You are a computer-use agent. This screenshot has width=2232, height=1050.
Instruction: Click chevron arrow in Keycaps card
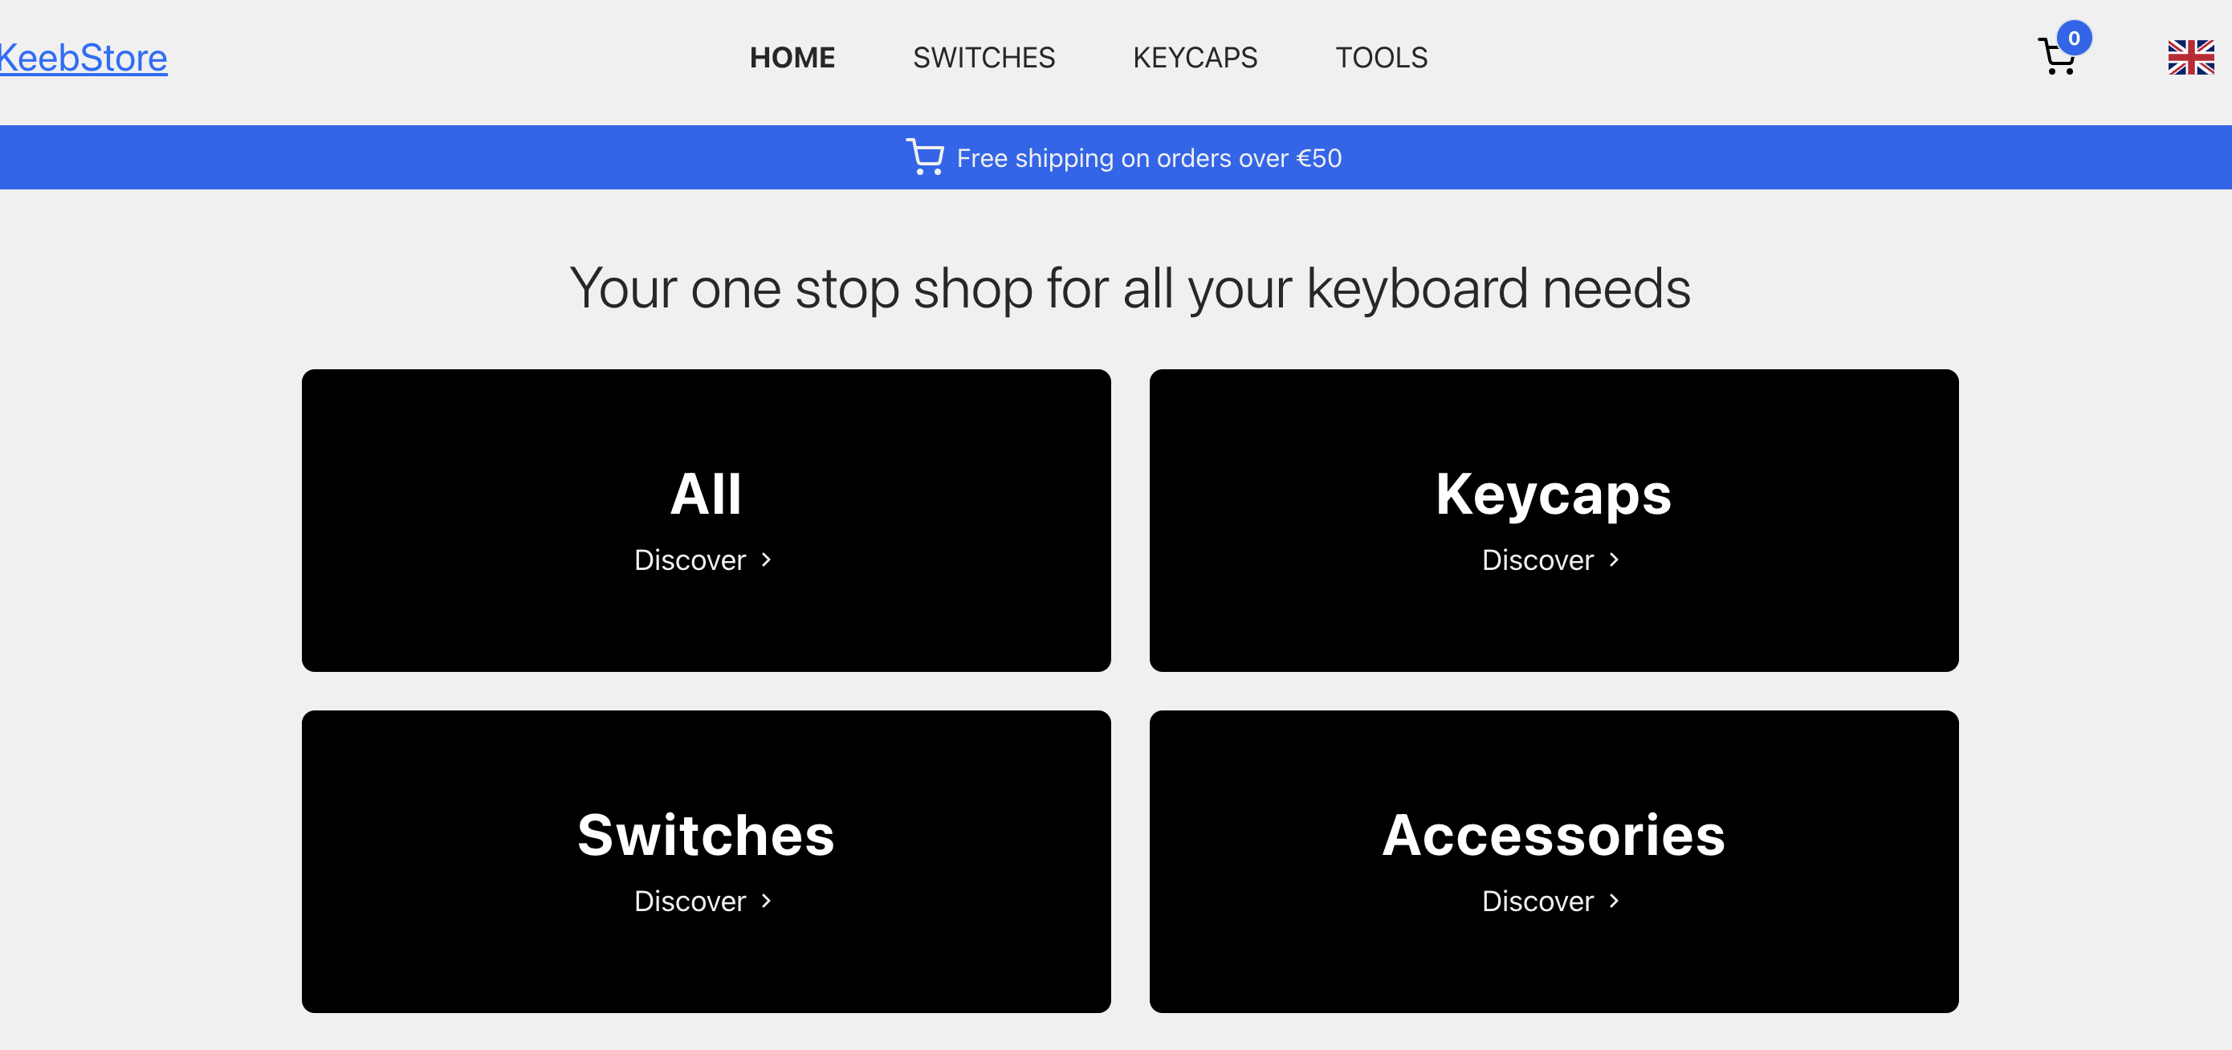[x=1613, y=560]
